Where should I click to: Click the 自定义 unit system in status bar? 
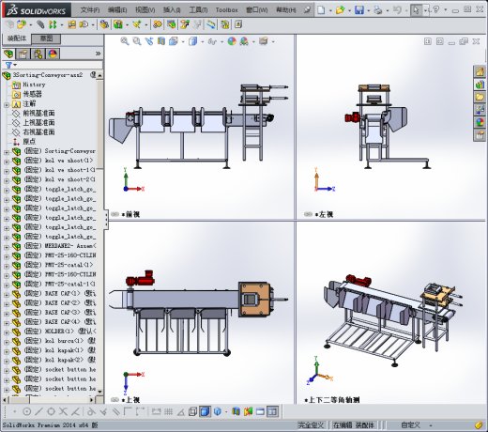click(x=410, y=425)
